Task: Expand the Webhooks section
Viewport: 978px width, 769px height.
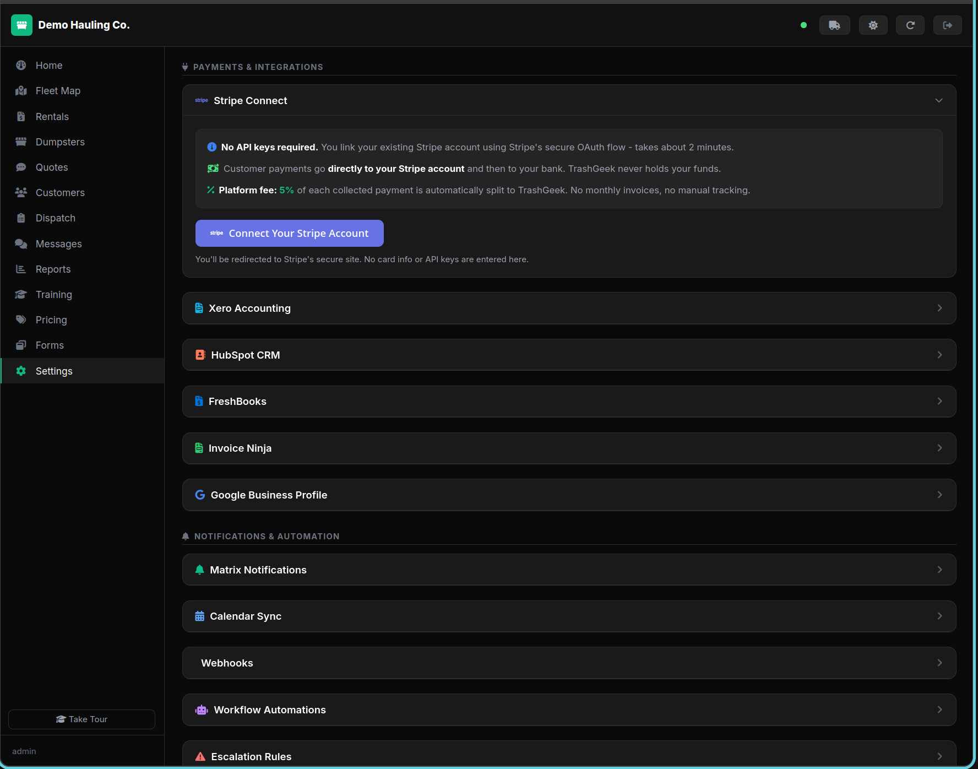Action: coord(569,663)
